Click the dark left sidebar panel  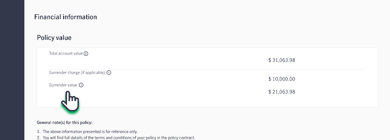(x=12, y=70)
